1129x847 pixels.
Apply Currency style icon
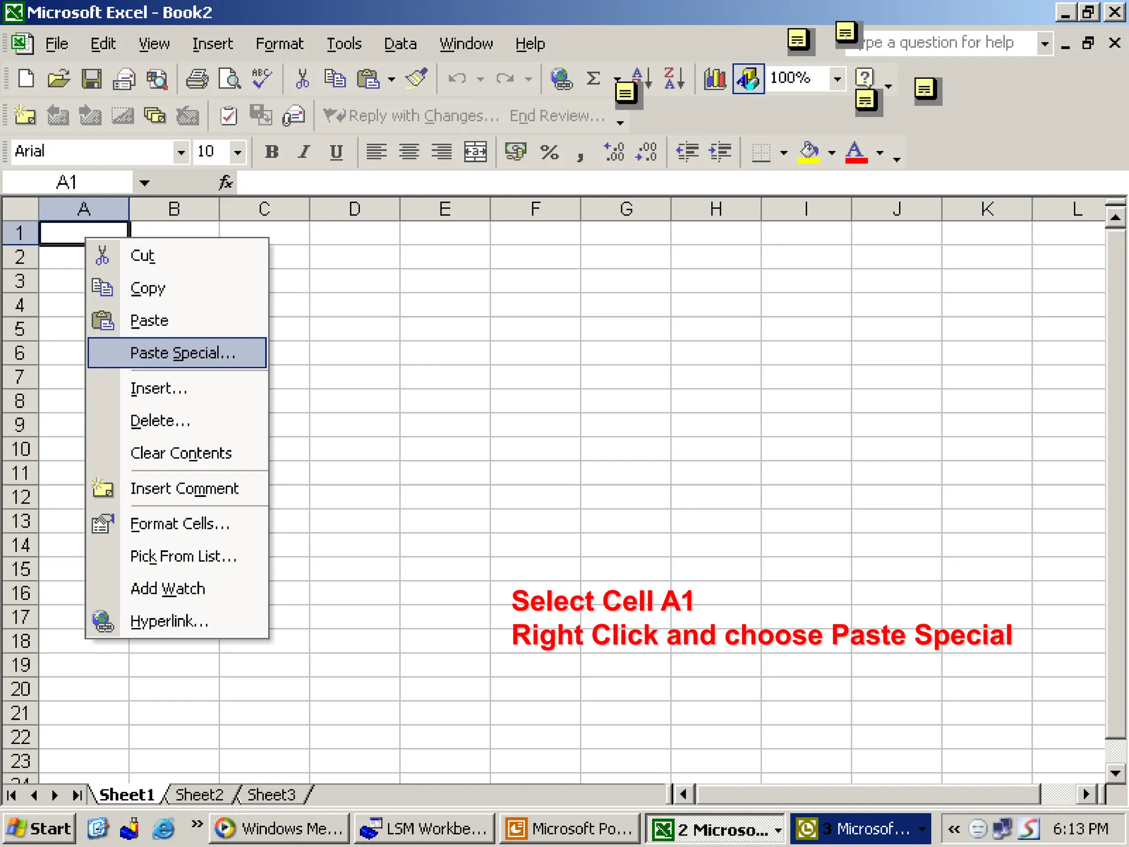(516, 152)
